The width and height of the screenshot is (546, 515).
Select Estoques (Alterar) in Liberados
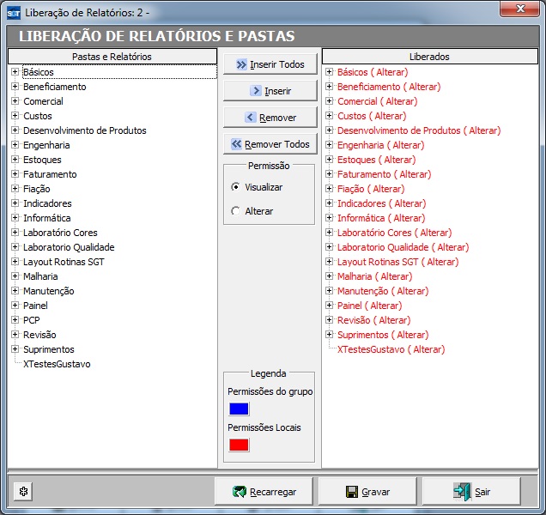pos(376,160)
